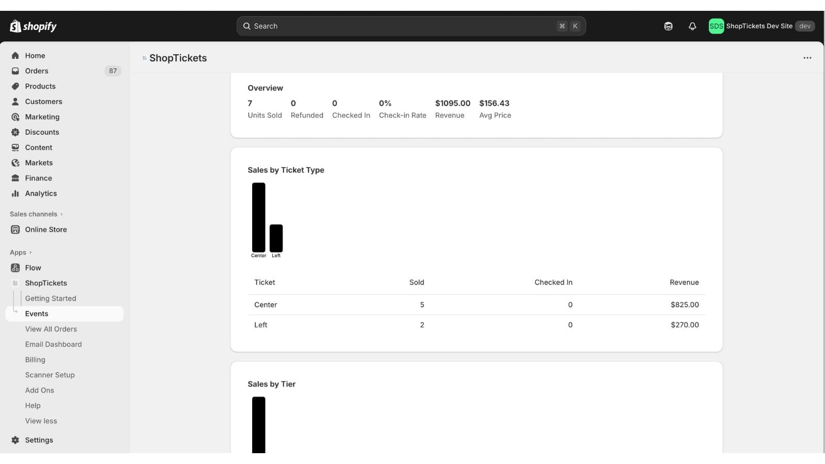
Task: Click the Center bar in chart
Action: 259,218
